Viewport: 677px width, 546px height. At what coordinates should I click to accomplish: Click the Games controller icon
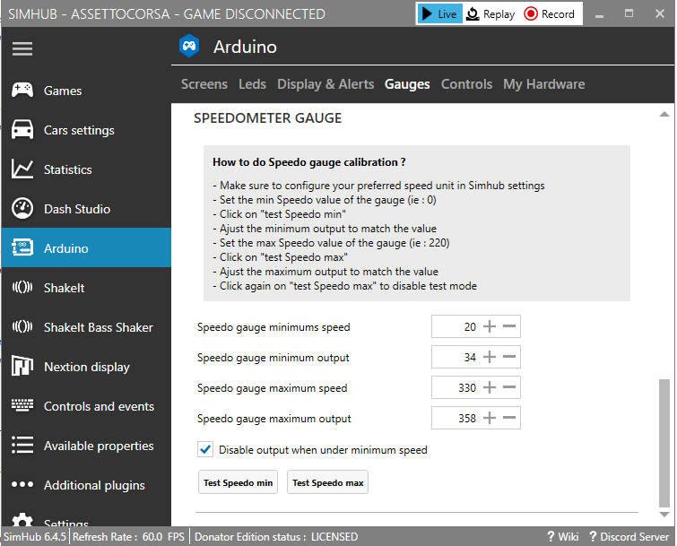[22, 91]
